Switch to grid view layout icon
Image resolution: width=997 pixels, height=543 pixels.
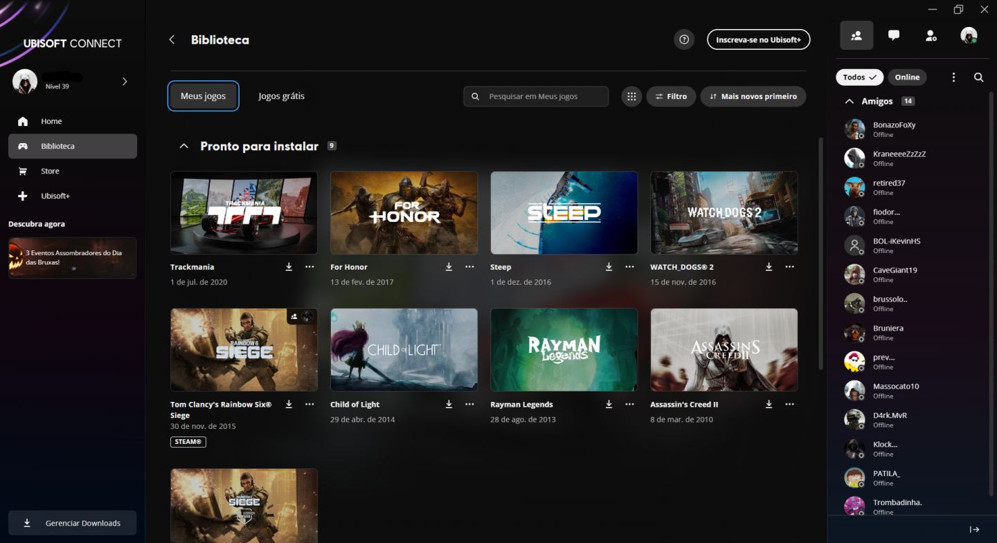(x=631, y=97)
